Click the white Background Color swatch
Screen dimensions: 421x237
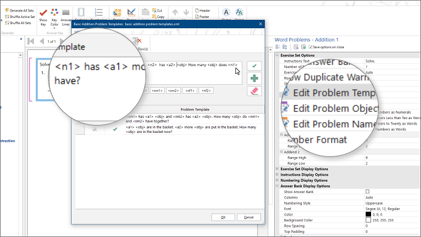pos(368,220)
